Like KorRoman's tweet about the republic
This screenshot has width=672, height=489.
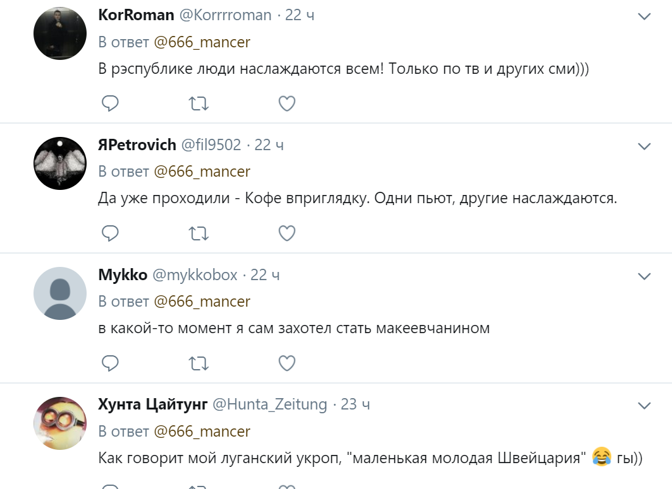coord(287,103)
